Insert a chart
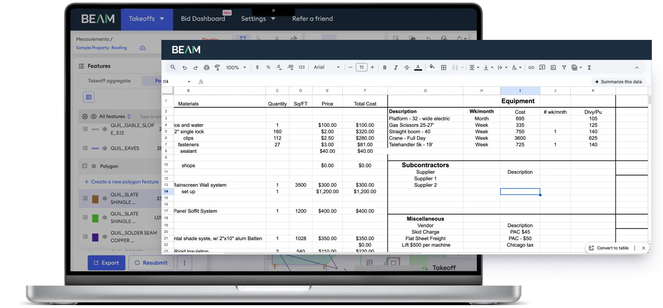Screen dimensions: 663x308 tap(553, 67)
